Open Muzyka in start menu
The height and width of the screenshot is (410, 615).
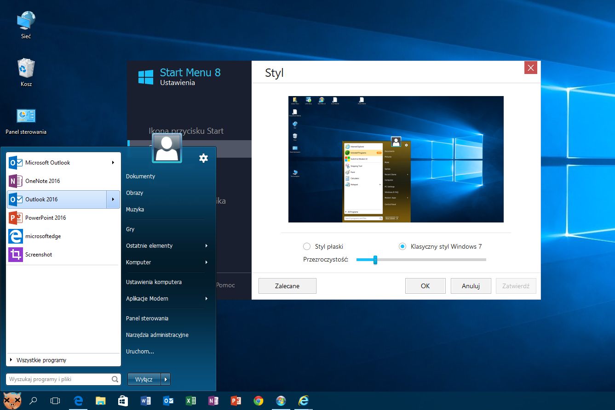[x=135, y=210]
